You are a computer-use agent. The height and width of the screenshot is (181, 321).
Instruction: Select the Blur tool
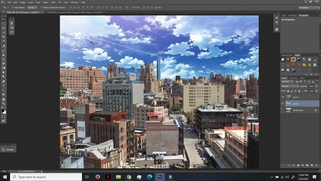[x=4, y=72]
